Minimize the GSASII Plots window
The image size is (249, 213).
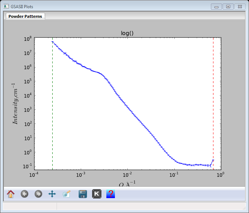click(x=216, y=7)
